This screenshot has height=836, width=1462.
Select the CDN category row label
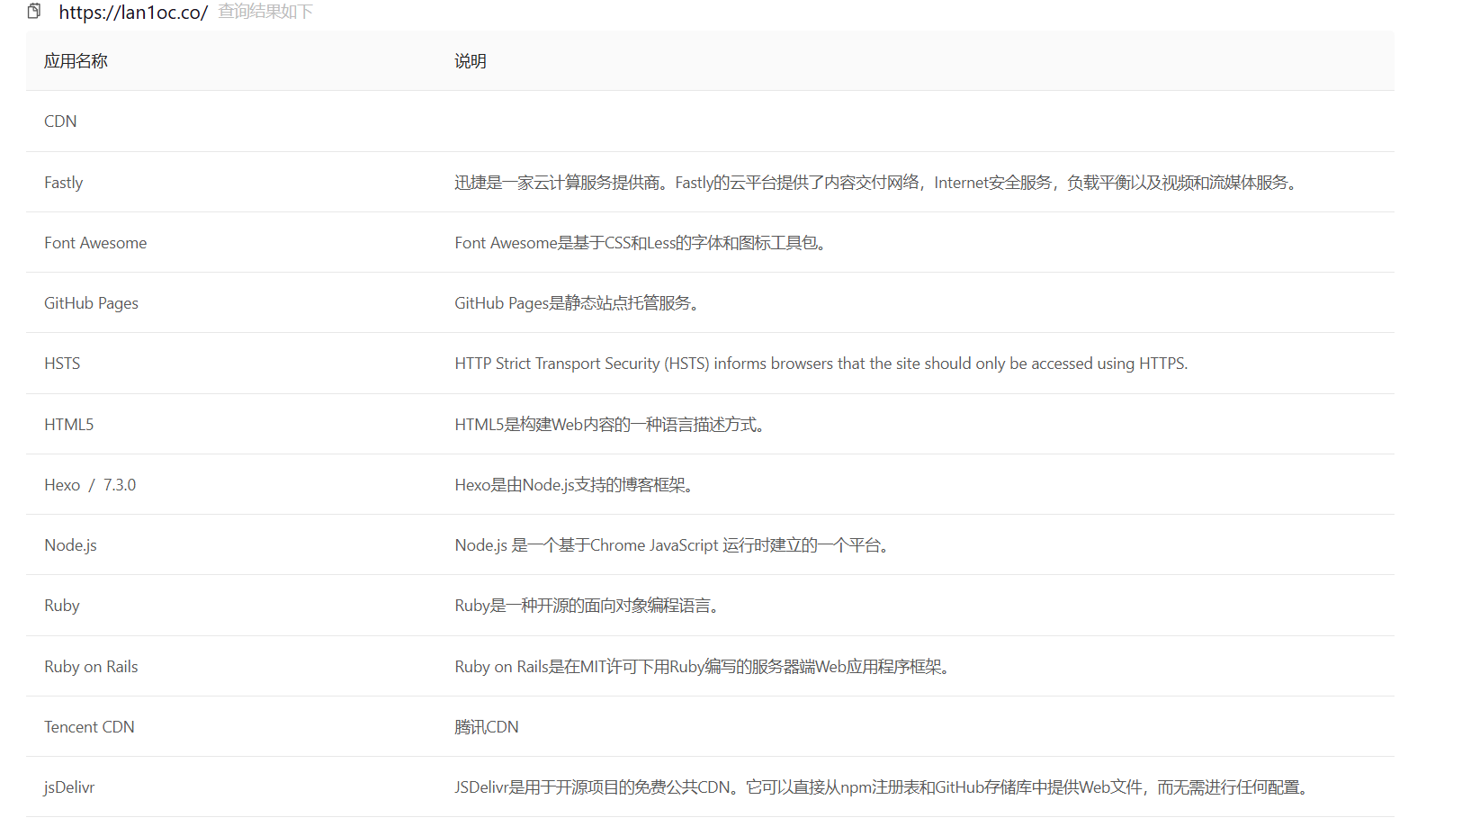tap(60, 121)
